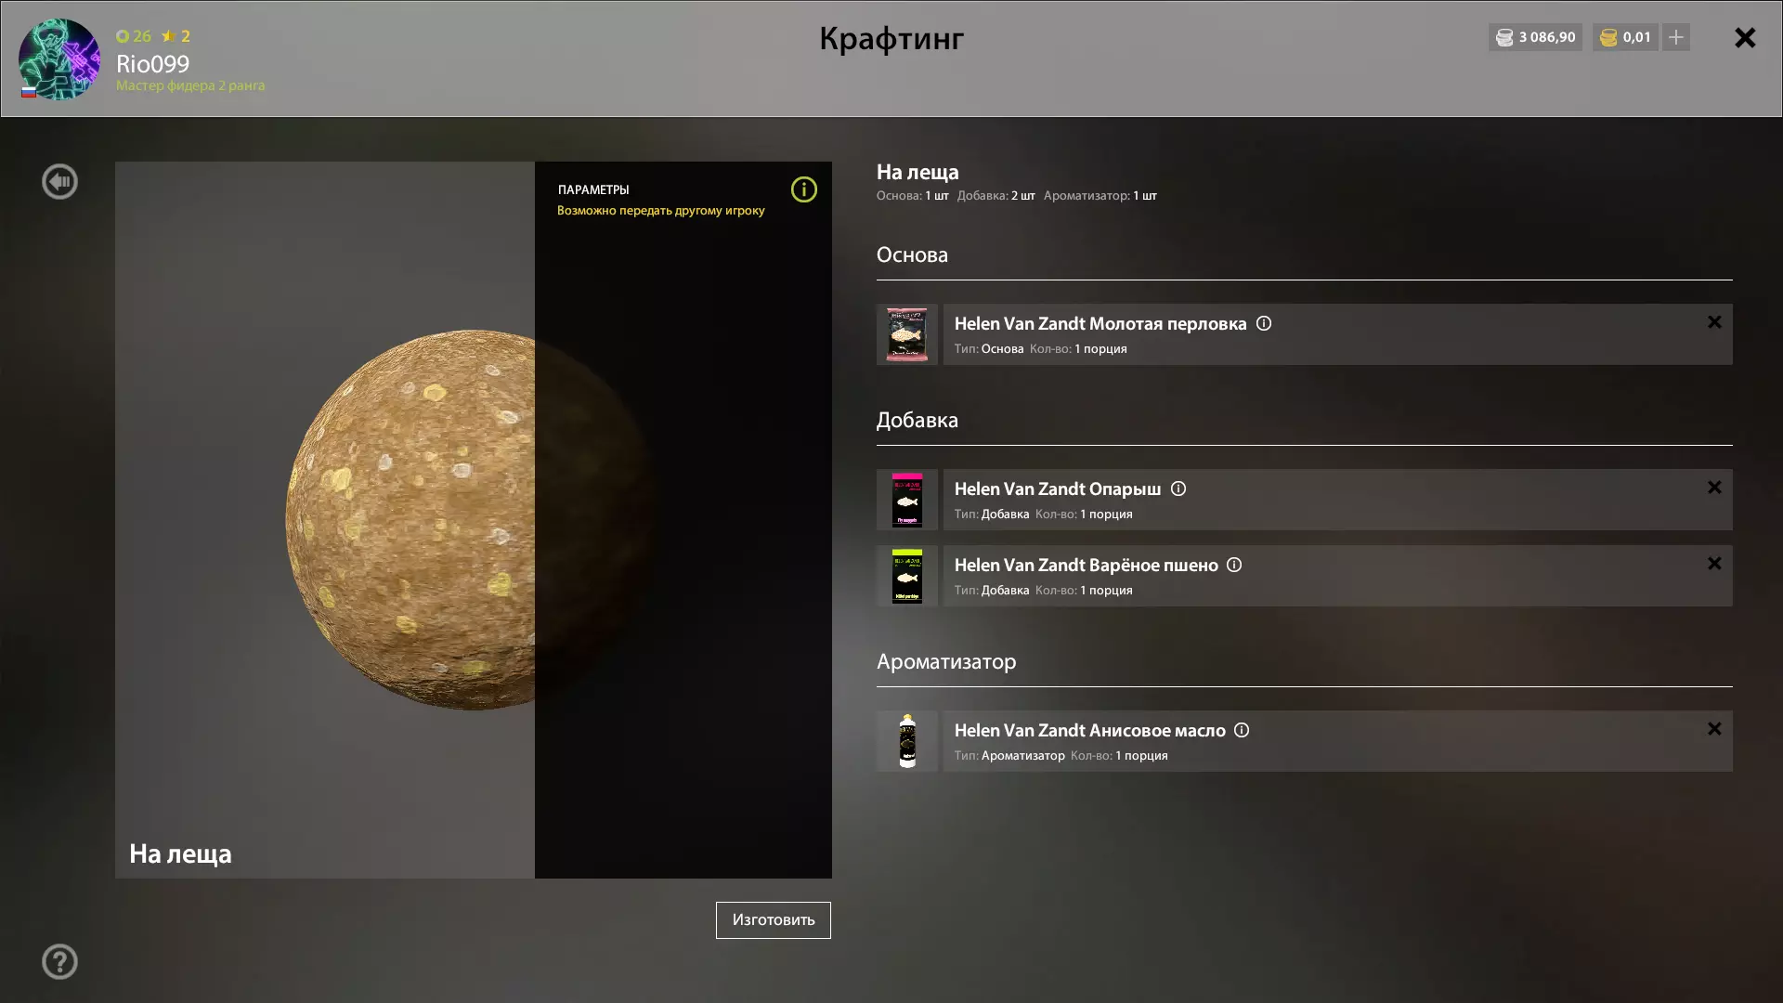Select the Анисовое масло bottle thumbnail
Viewport: 1783px width, 1003px height.
907,741
